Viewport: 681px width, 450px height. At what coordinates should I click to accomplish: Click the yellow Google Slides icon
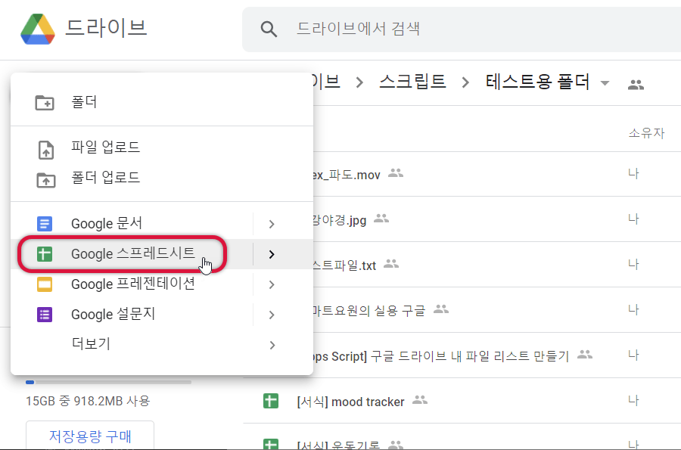point(45,284)
